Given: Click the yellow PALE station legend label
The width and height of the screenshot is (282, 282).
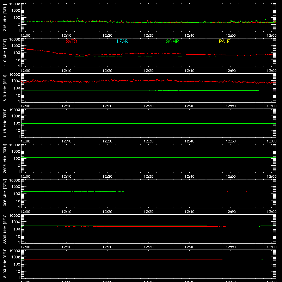Looking at the screenshot, I should (x=224, y=41).
